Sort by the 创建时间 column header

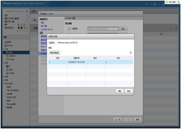pyautogui.click(x=76, y=58)
